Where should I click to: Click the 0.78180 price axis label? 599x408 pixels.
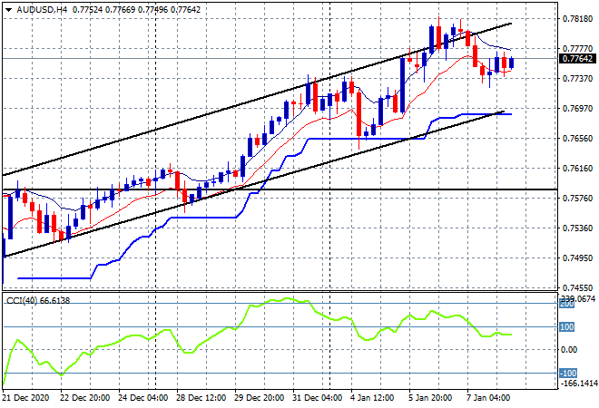577,19
